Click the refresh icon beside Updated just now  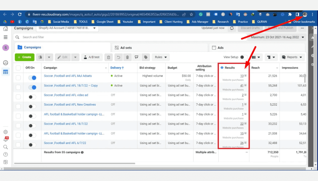[232, 28]
